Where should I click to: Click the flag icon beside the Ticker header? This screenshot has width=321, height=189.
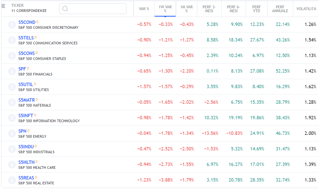pyautogui.click(x=4, y=6)
